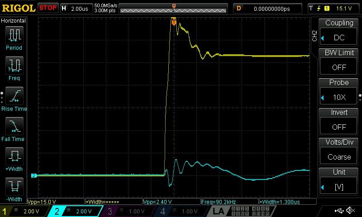Click the orange trigger position marker
The height and width of the screenshot is (217, 362).
[174, 21]
